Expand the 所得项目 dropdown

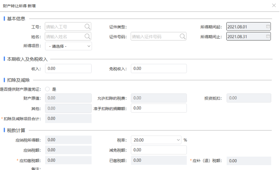pos(68,46)
